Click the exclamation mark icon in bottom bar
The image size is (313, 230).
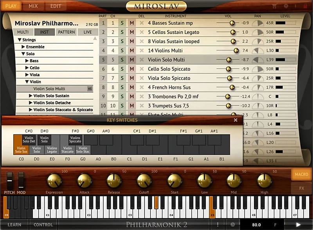coord(218,225)
